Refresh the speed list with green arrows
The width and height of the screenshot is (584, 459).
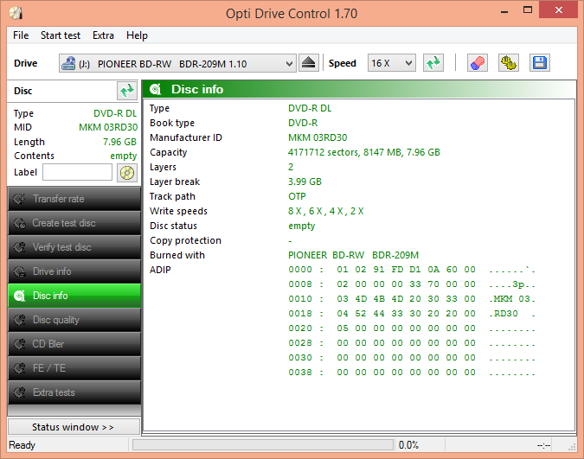pos(433,63)
